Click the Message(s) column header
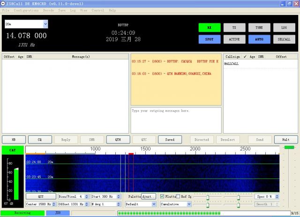 click(x=81, y=57)
